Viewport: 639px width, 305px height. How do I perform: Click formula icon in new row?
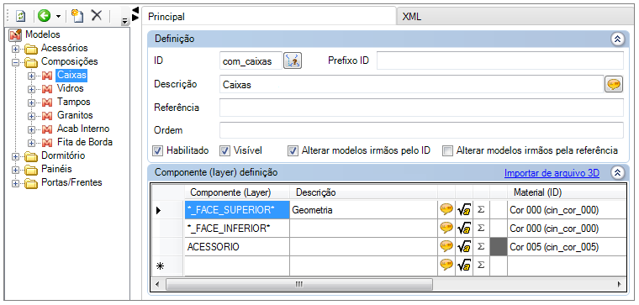(x=464, y=266)
